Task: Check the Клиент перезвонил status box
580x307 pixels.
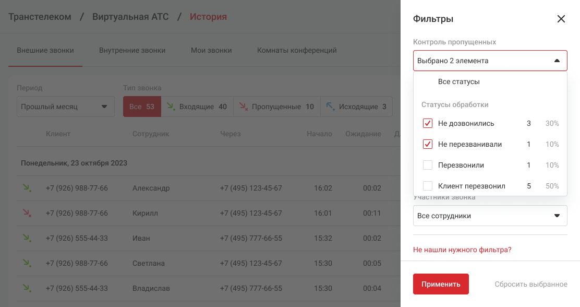Action: [x=428, y=185]
